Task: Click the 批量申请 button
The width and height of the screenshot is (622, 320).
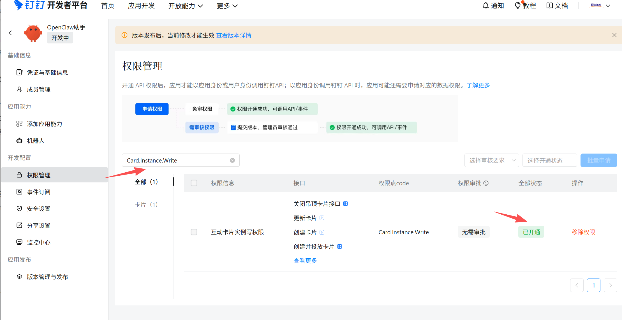Action: click(x=599, y=160)
